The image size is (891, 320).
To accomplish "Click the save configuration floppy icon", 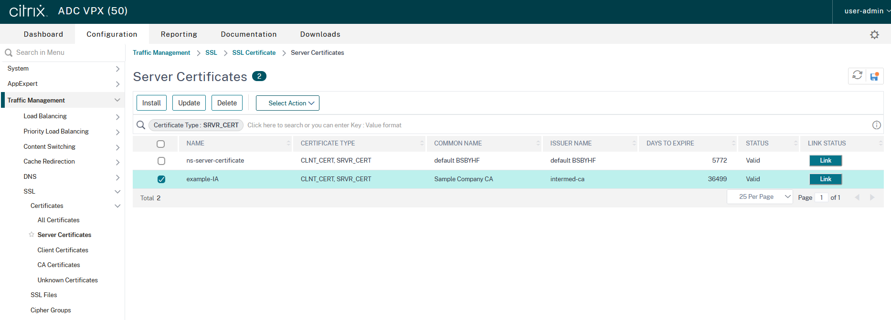I will click(874, 76).
